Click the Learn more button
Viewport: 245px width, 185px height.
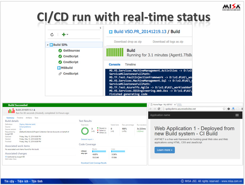[165, 150]
